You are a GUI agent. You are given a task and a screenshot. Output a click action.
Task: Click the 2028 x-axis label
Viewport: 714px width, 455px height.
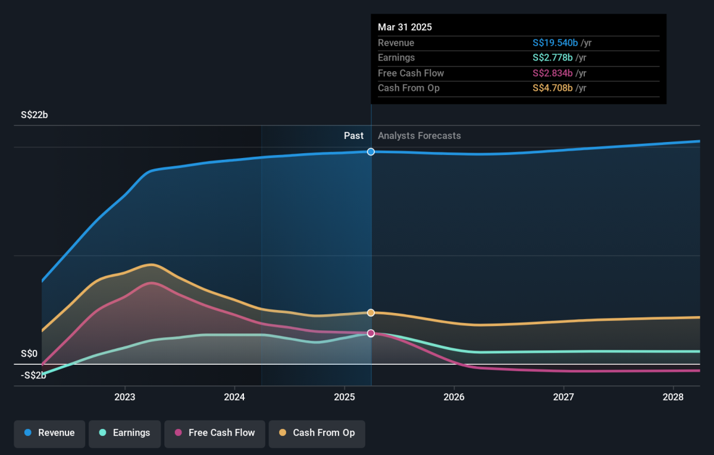pos(674,396)
